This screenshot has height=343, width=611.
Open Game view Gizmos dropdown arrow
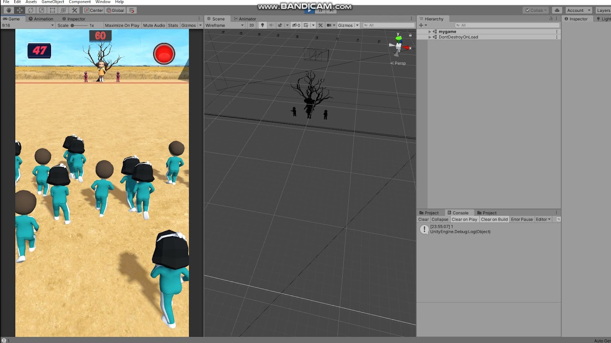200,25
